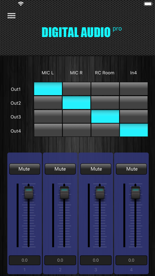Mute channel 4
The height and width of the screenshot is (276, 155).
(131, 169)
